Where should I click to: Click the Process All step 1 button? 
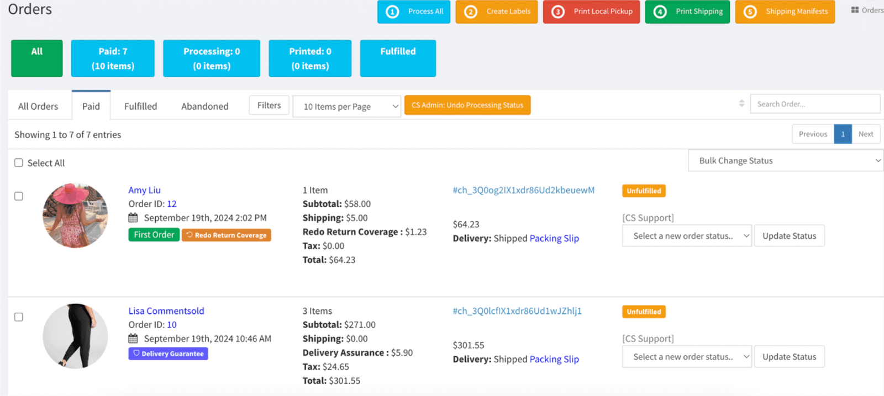[414, 12]
